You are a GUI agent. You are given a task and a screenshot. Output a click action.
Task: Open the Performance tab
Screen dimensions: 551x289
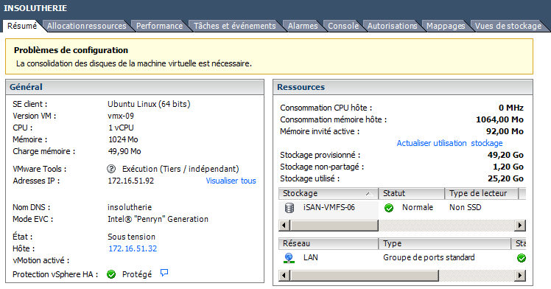point(159,26)
